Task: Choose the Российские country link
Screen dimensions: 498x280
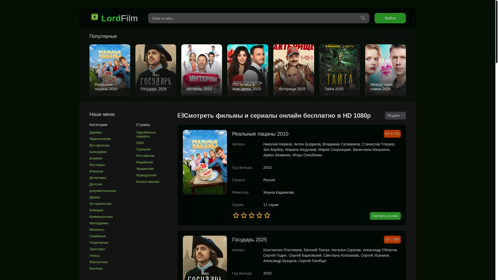Action: (145, 156)
